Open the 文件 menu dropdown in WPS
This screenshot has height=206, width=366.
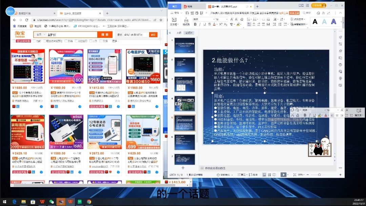coord(177,13)
